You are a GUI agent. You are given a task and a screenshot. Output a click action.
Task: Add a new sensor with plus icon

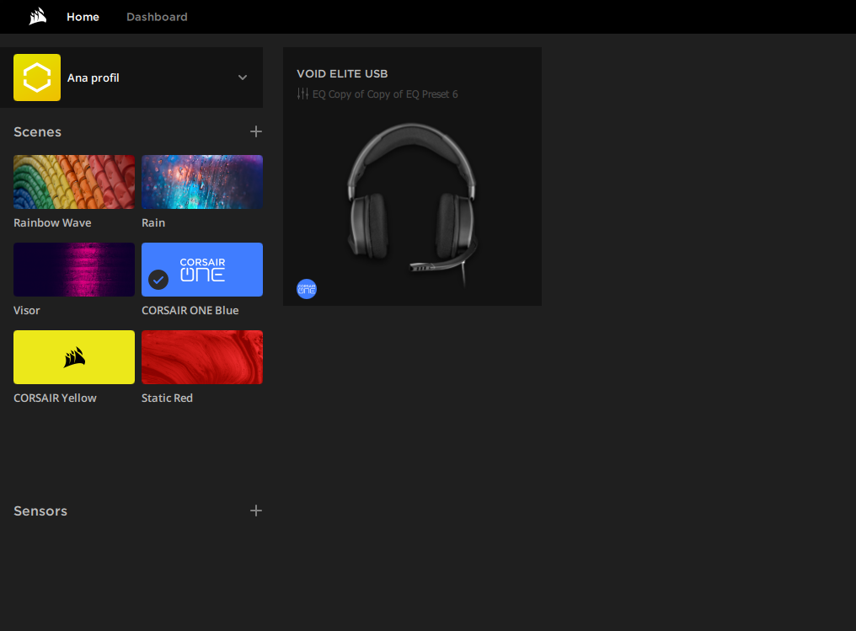pyautogui.click(x=256, y=511)
